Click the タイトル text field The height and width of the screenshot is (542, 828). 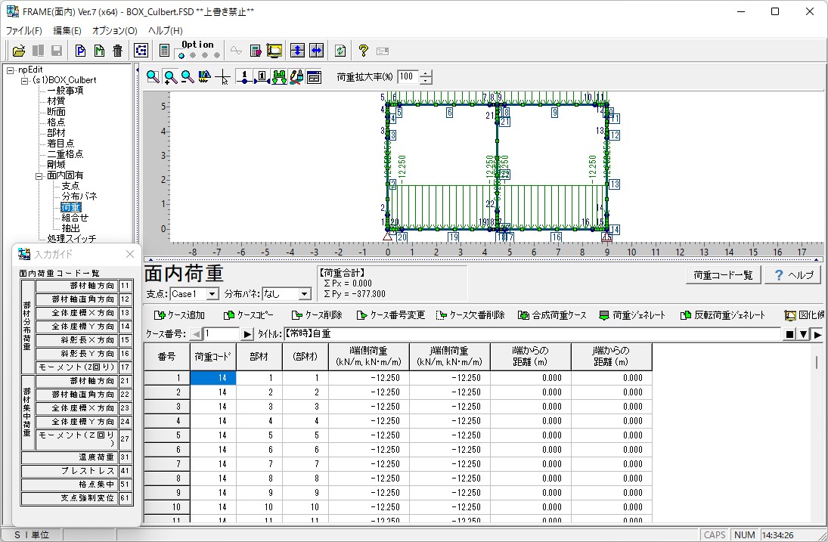click(529, 333)
